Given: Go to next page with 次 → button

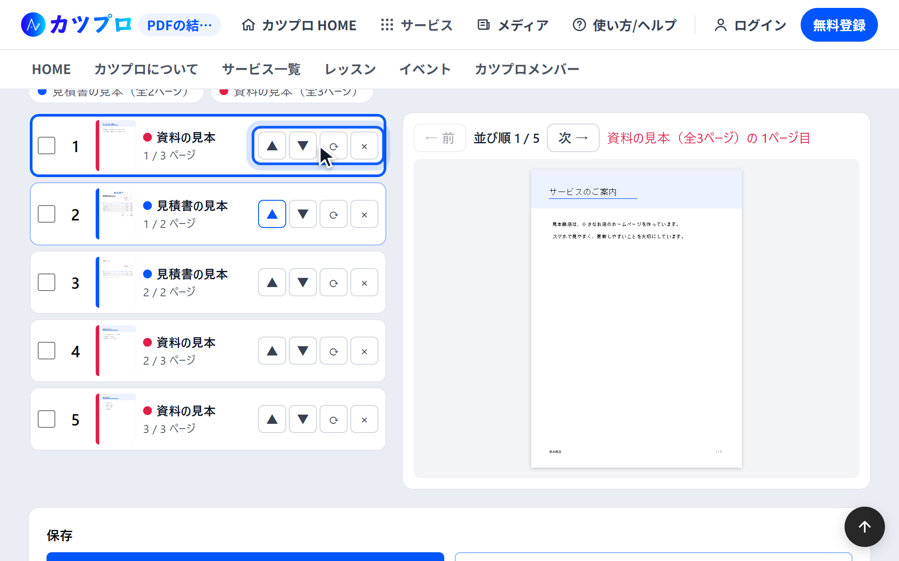Looking at the screenshot, I should coord(573,138).
